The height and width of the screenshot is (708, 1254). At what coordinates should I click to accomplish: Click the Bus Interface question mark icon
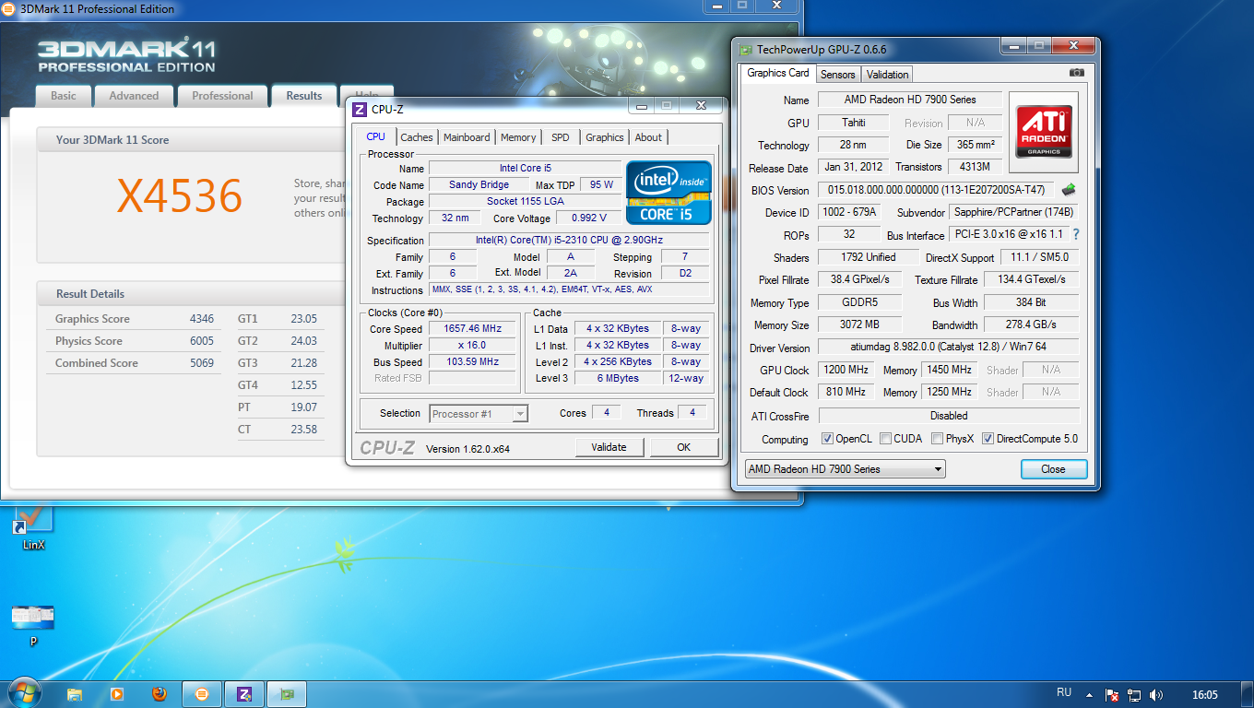click(1075, 235)
